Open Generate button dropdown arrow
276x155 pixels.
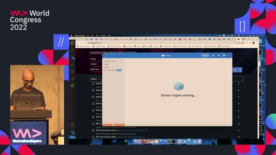point(240,70)
